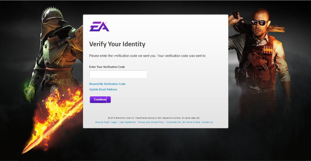Open the Update Email Address link

click(x=103, y=89)
